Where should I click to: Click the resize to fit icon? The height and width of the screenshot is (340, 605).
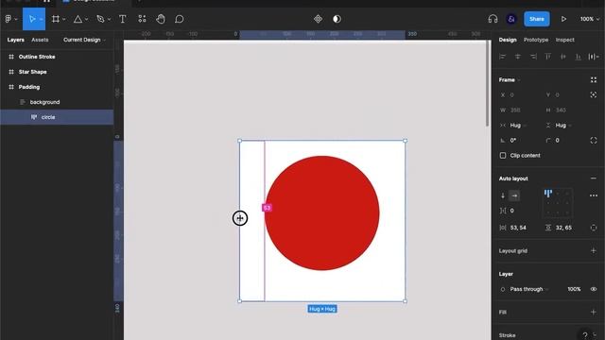click(594, 79)
